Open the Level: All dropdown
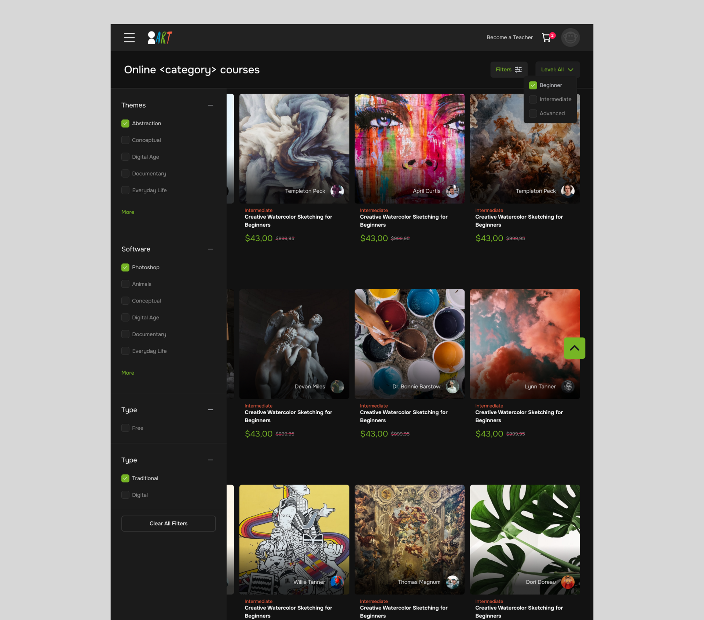The height and width of the screenshot is (620, 704). [557, 70]
